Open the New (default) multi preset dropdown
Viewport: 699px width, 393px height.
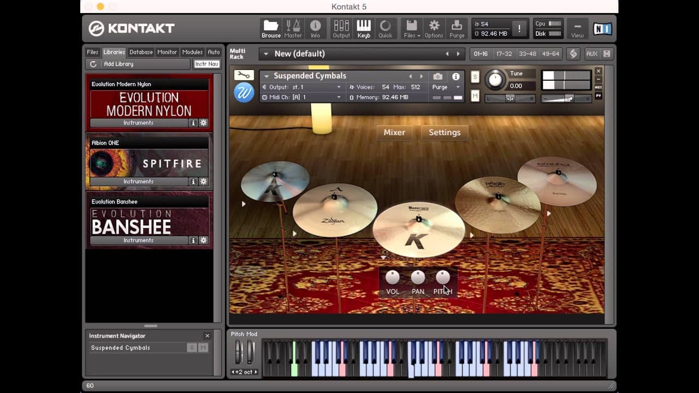(266, 53)
